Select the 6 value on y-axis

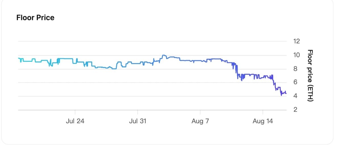tap(295, 82)
